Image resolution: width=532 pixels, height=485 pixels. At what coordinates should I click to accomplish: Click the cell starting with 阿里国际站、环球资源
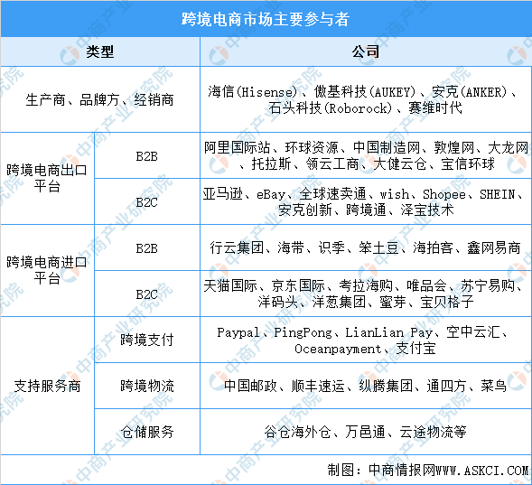click(366, 155)
